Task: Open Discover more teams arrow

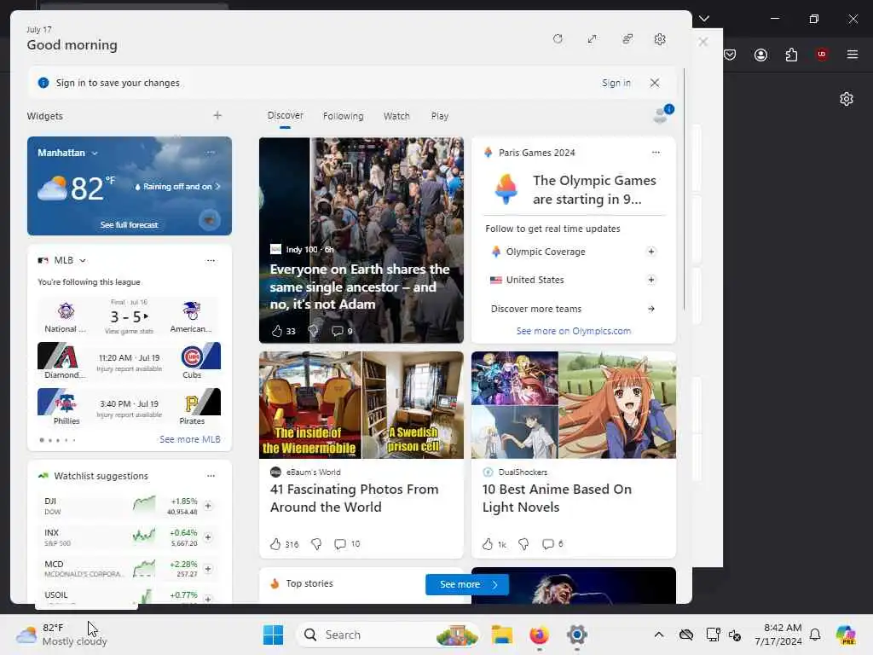Action: coord(650,309)
